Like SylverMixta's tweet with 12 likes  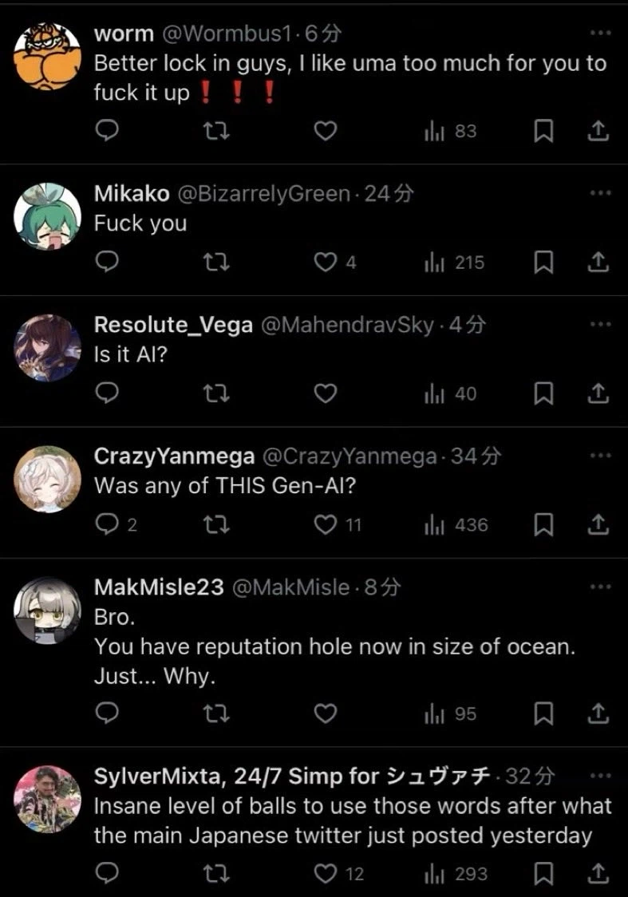pos(325,874)
